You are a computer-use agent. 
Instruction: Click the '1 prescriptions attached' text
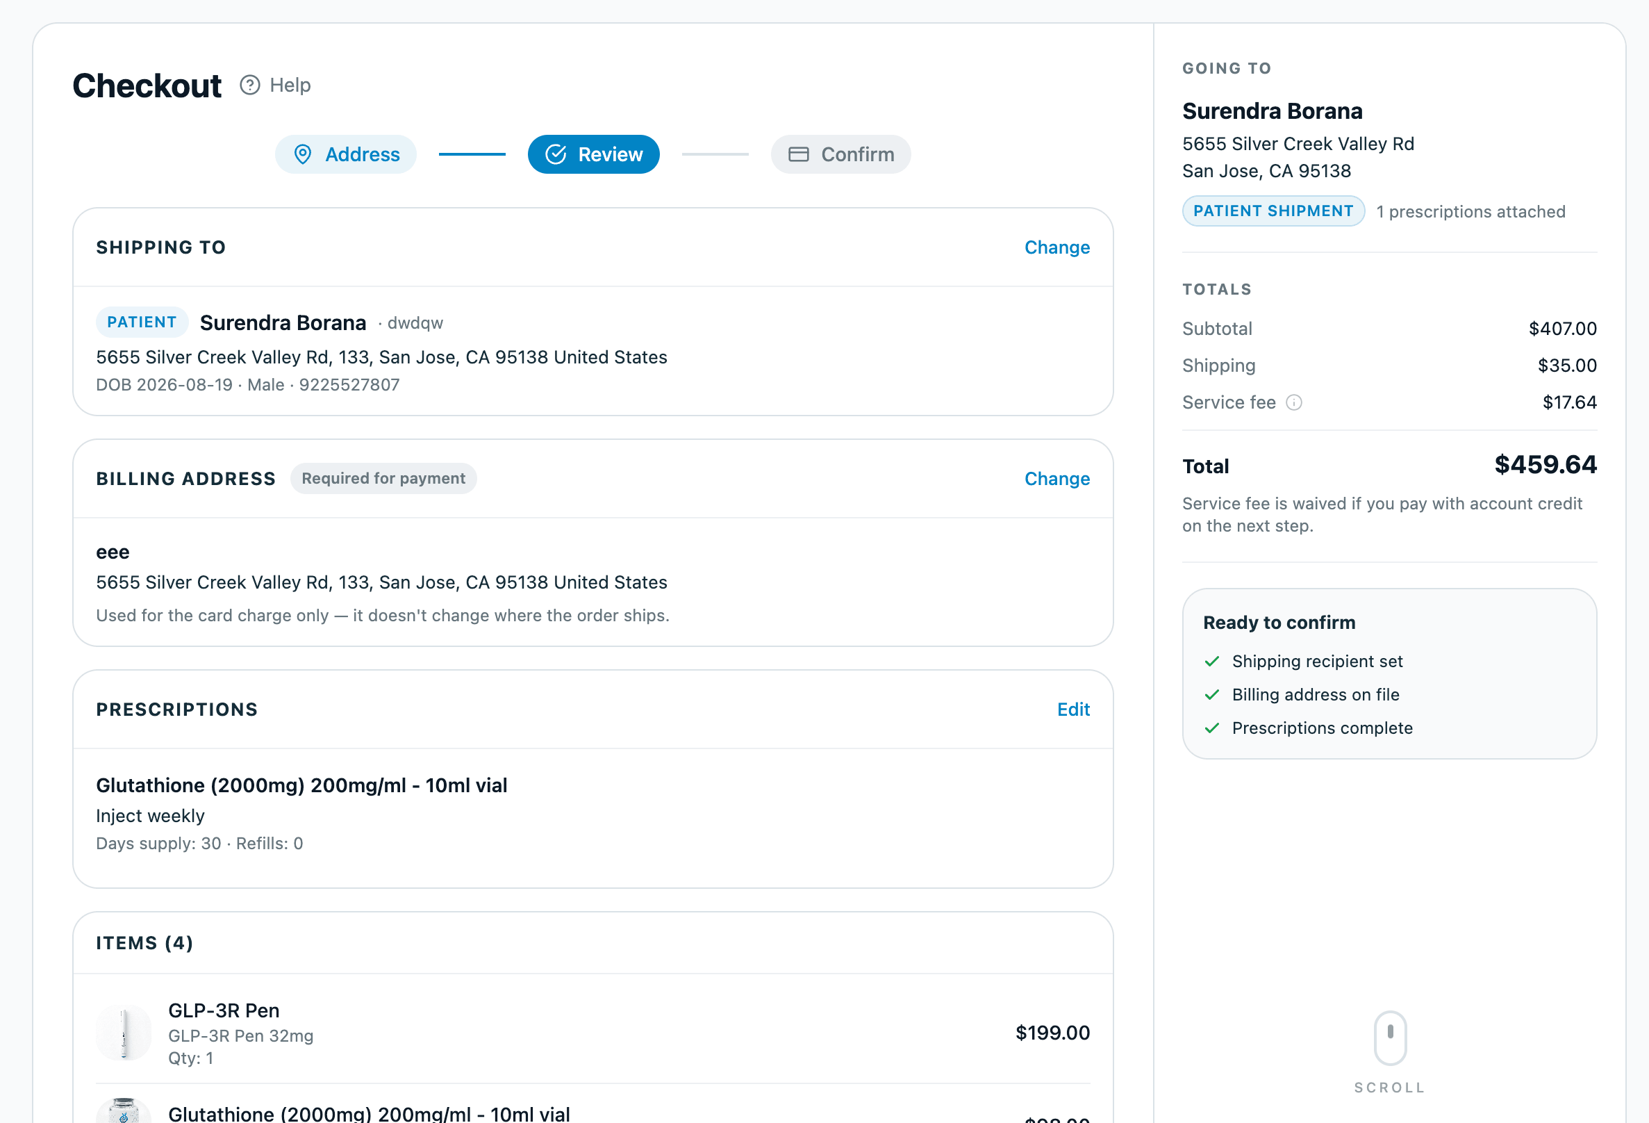pyautogui.click(x=1471, y=211)
